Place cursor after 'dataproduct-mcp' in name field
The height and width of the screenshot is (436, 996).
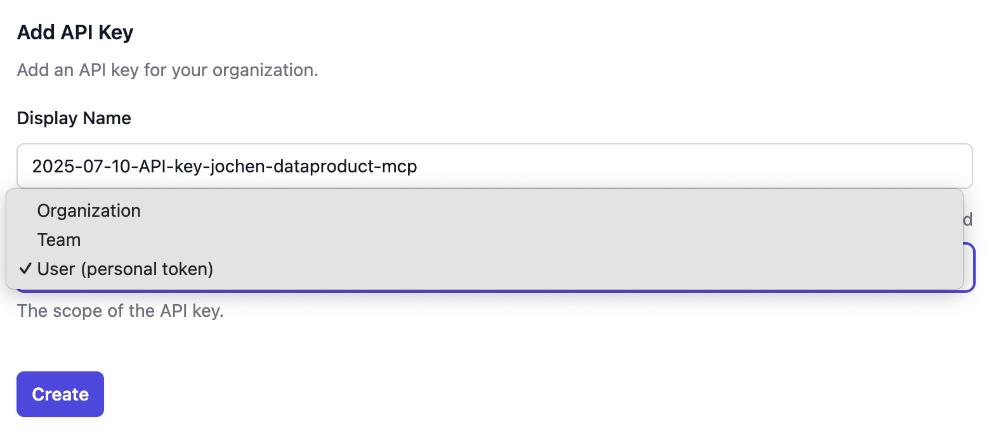tap(418, 167)
